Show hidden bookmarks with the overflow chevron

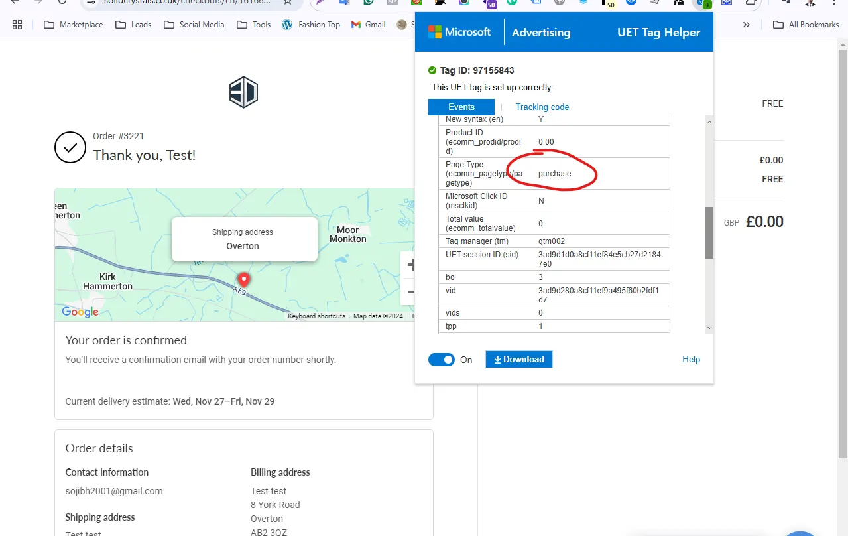(747, 25)
